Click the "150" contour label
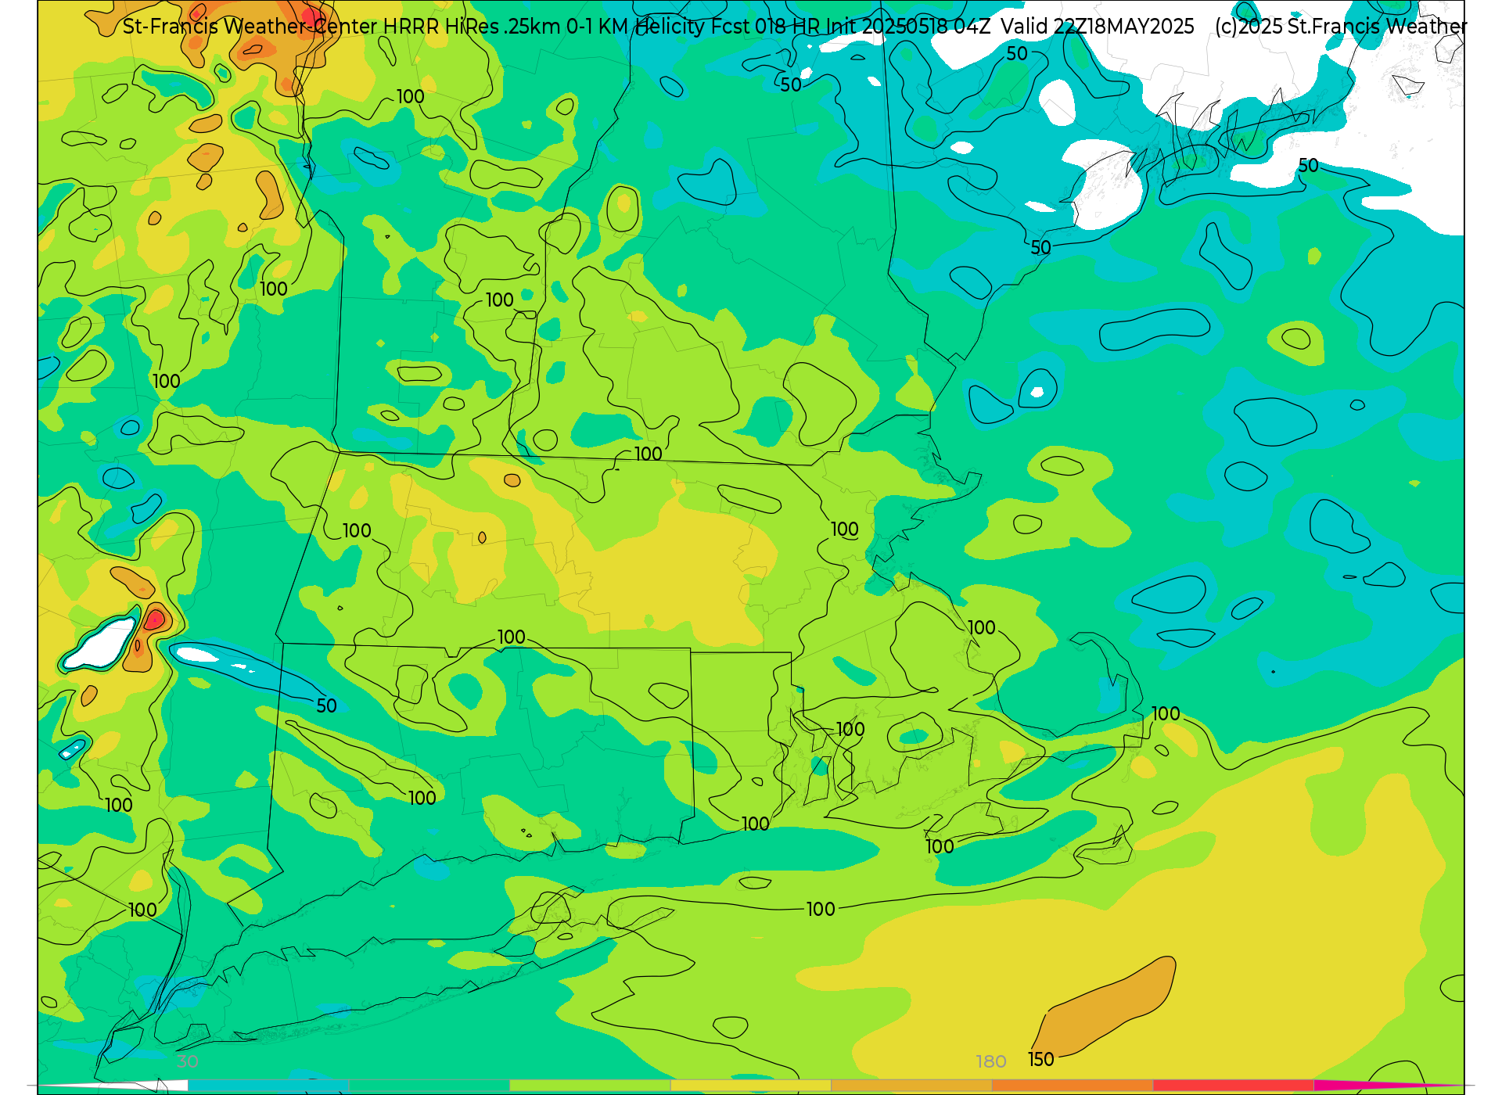The width and height of the screenshot is (1502, 1095). tap(1041, 1059)
